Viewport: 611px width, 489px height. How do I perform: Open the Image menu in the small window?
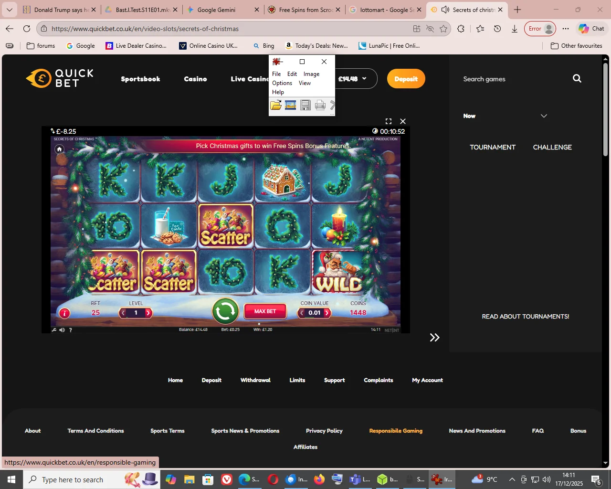311,74
